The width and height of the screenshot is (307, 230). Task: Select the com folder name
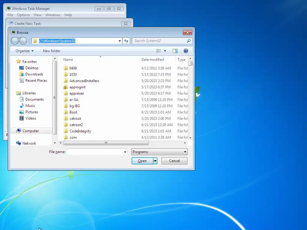click(73, 137)
